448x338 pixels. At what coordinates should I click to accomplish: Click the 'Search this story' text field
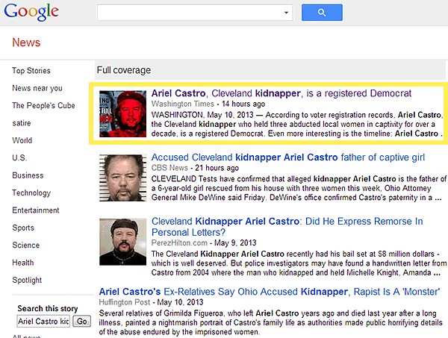43,322
